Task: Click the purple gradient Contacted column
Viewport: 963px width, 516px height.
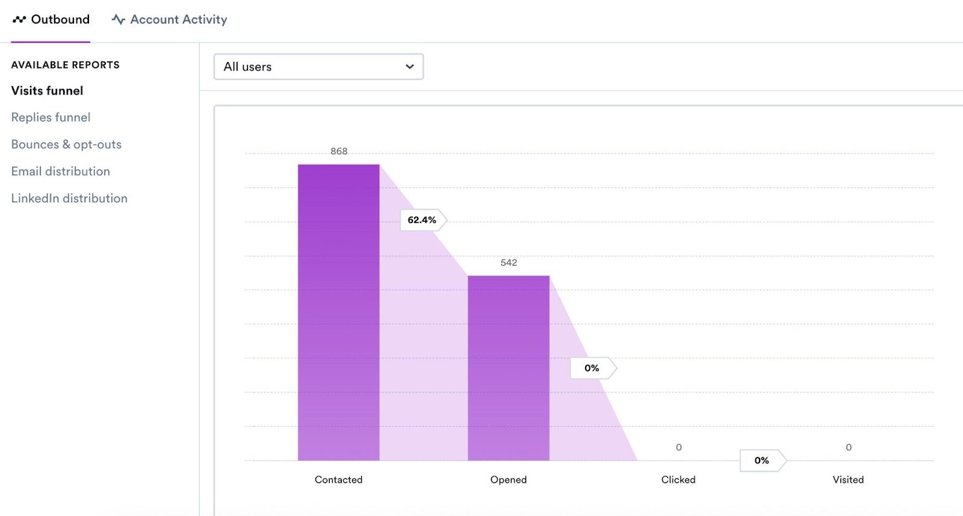Action: pos(338,313)
